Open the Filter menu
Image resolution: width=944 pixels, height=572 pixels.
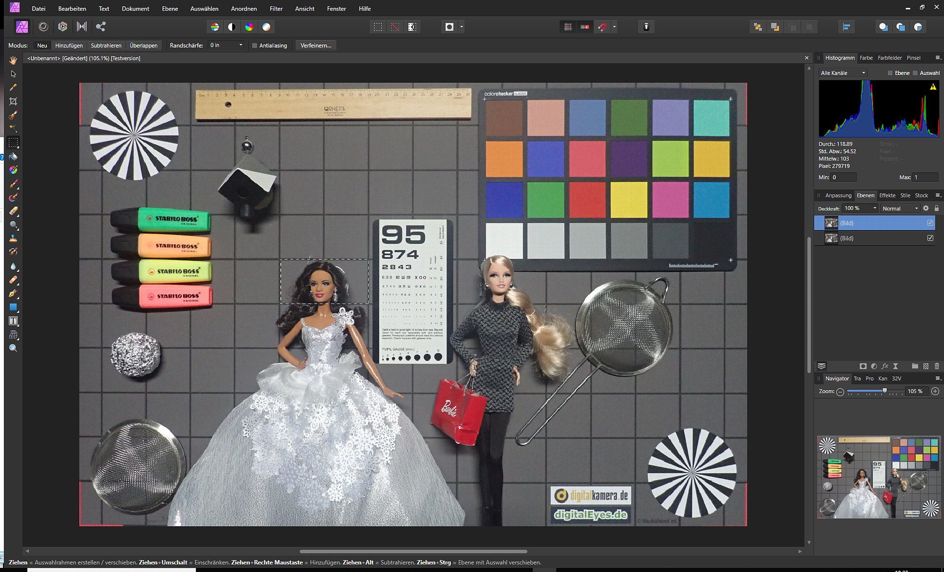point(276,8)
